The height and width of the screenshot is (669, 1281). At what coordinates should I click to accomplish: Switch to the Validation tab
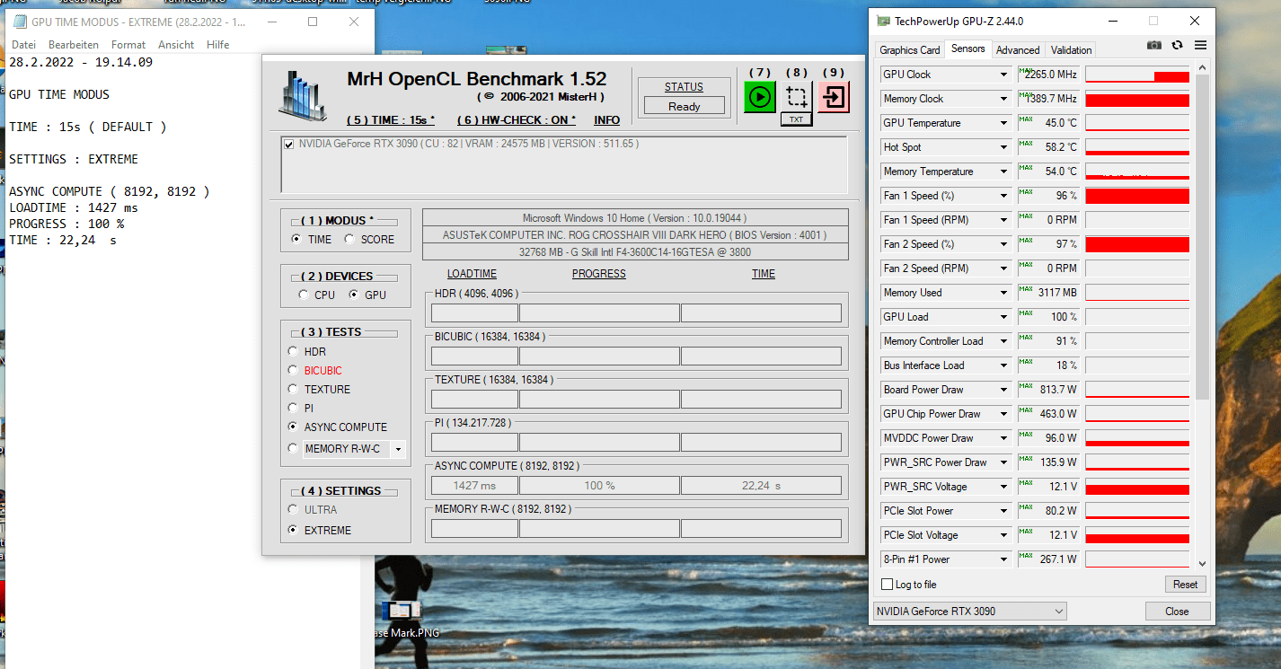coord(1072,50)
